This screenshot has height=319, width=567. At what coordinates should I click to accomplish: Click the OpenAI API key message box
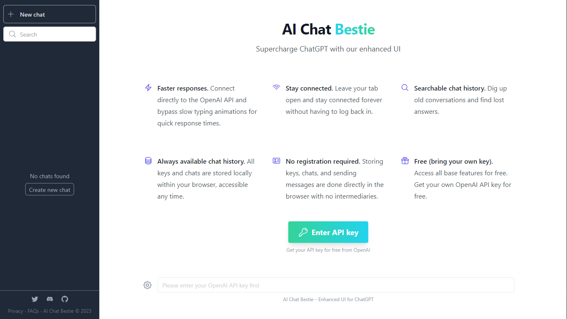(335, 285)
